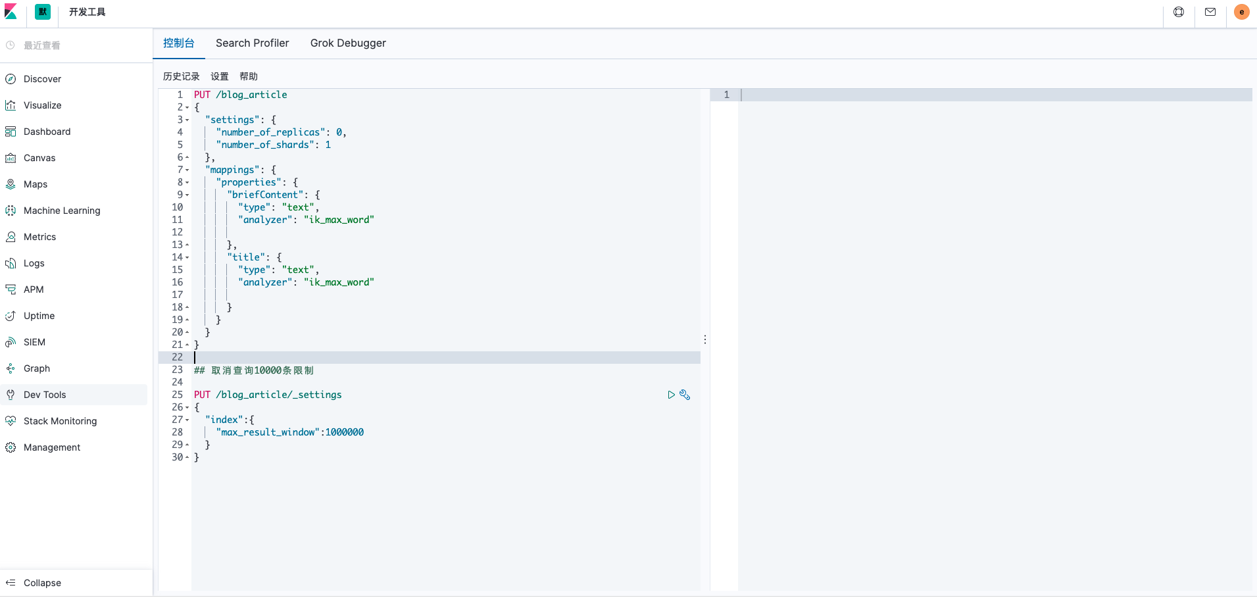Open 设置 settings menu
This screenshot has width=1257, height=598.
[x=220, y=76]
